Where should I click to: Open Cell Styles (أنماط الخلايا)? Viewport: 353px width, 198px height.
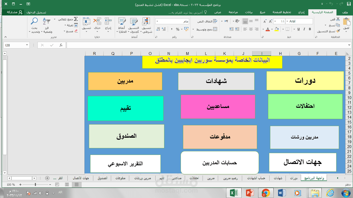click(x=122, y=26)
